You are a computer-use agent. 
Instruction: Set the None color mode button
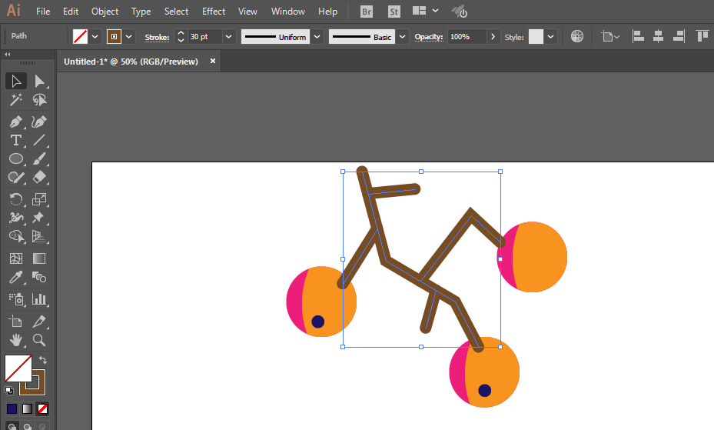(42, 409)
